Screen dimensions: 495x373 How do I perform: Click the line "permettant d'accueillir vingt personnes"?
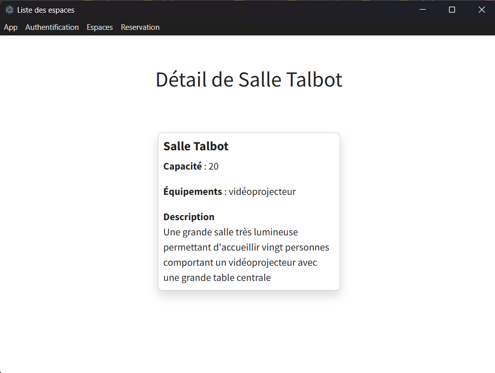tap(246, 247)
